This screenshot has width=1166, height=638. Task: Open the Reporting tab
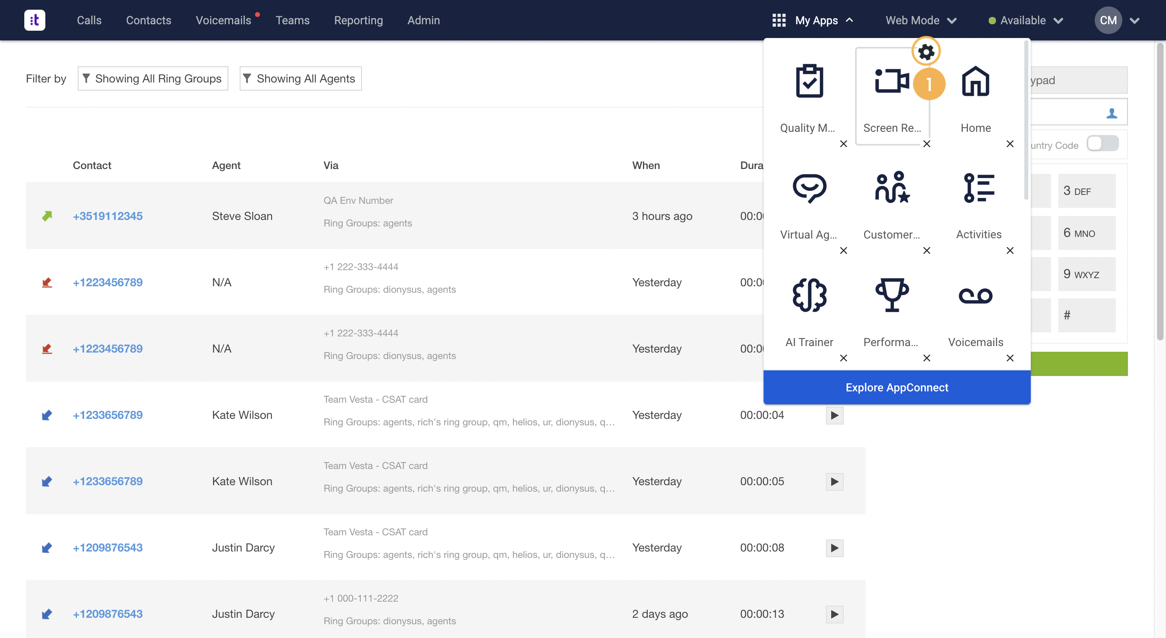click(358, 20)
